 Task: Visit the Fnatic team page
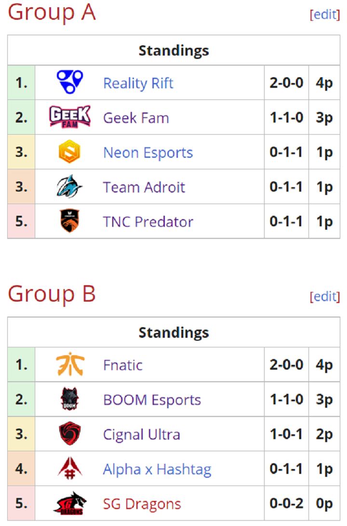(123, 365)
